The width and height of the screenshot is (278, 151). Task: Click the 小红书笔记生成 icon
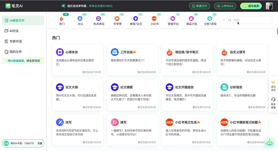pyautogui.click(x=169, y=122)
